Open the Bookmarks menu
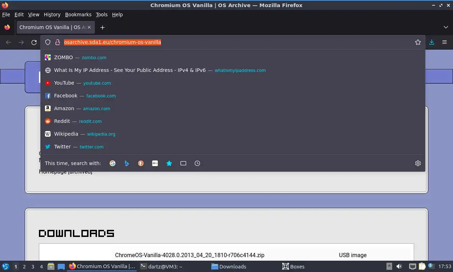 point(78,15)
